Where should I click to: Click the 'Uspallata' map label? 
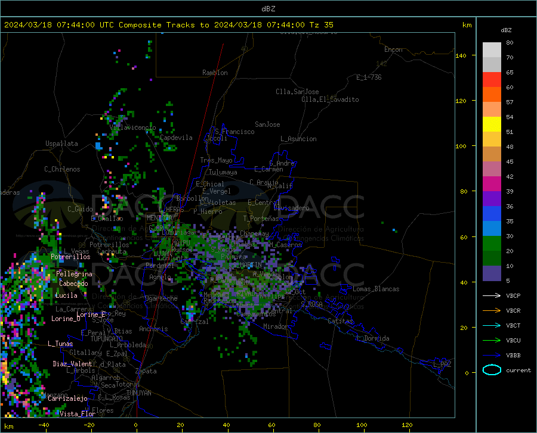61,144
